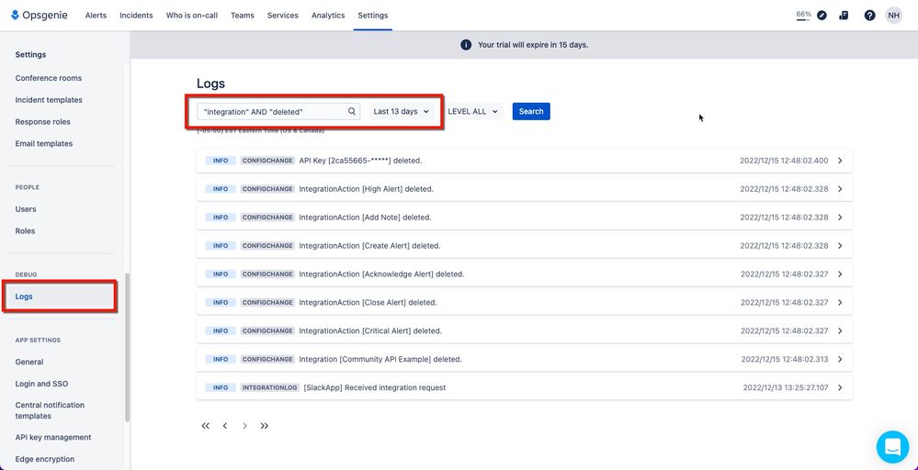Open the Last 13 days dropdown
This screenshot has height=470, width=918.
click(x=402, y=111)
